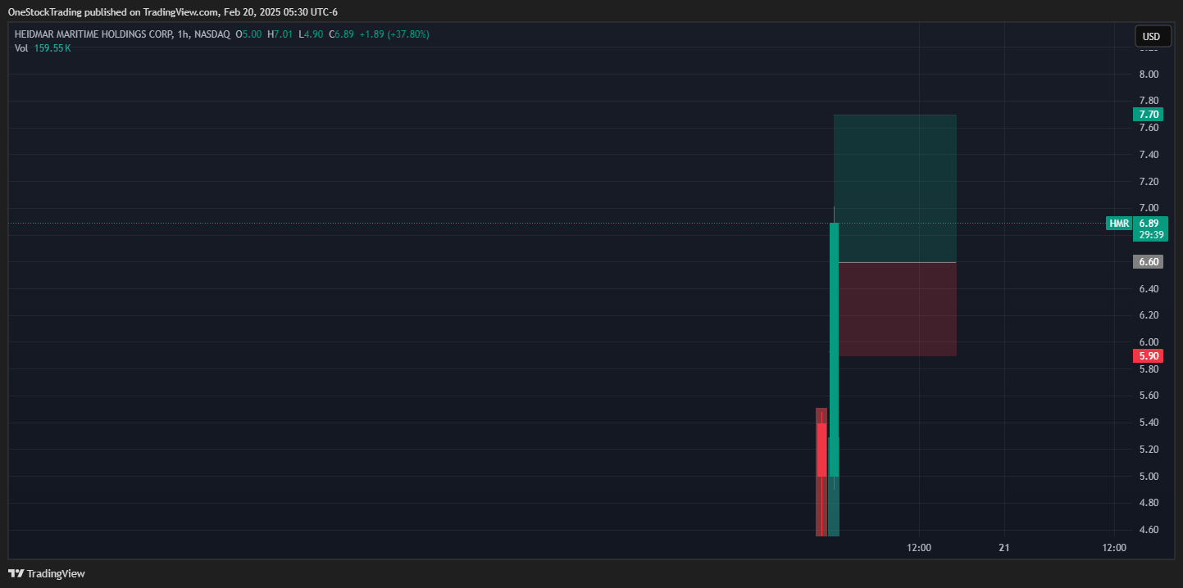Select the red candle on the chart

pos(821,449)
